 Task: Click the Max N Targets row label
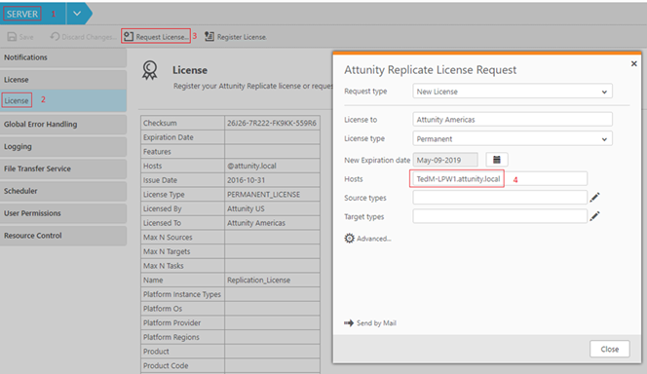[167, 251]
